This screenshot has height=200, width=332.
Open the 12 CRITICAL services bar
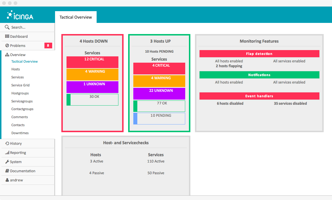92,62
